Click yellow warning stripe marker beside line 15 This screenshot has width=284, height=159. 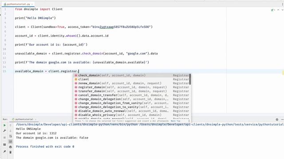283,72
